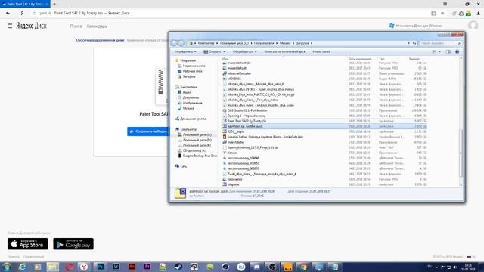
Task: Select MOV0001 video file
Action: pyautogui.click(x=231, y=79)
